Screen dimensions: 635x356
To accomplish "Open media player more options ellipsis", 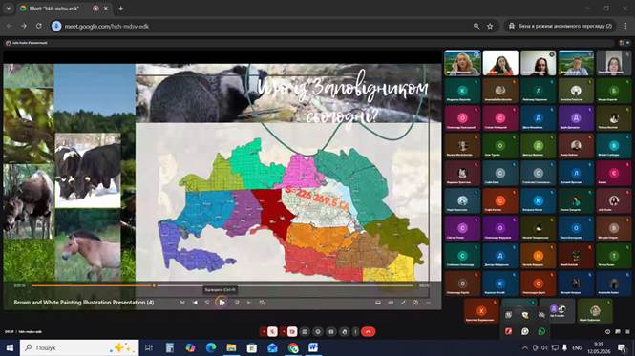I will (428, 303).
